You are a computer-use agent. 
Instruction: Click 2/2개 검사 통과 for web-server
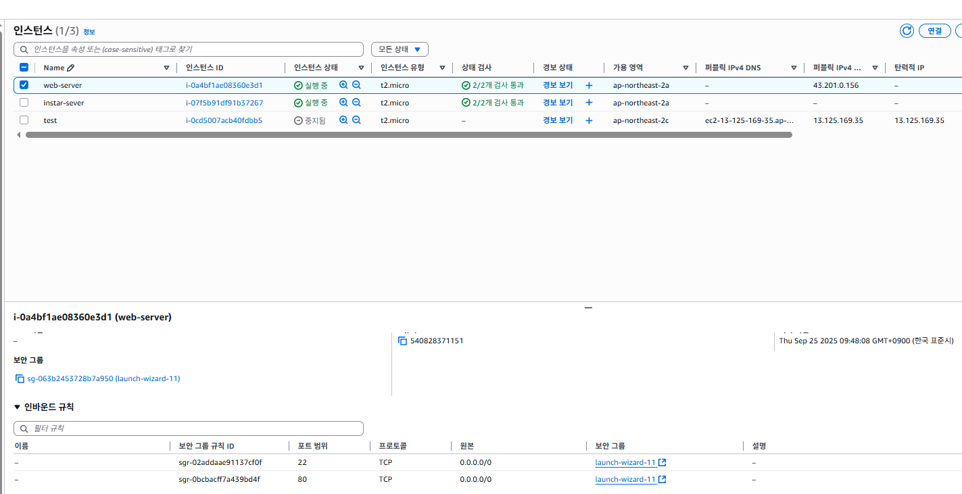point(493,85)
